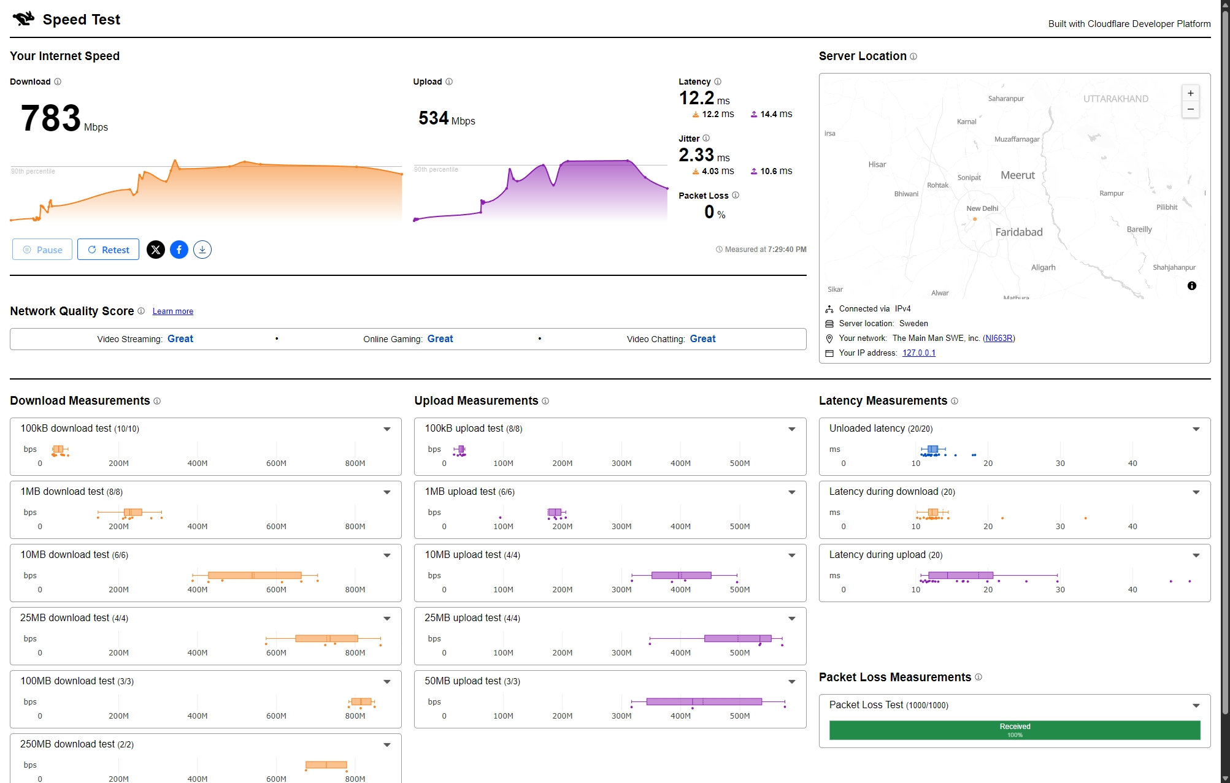Click the Download info icon
Screen dimensions: 1230x783
58,82
